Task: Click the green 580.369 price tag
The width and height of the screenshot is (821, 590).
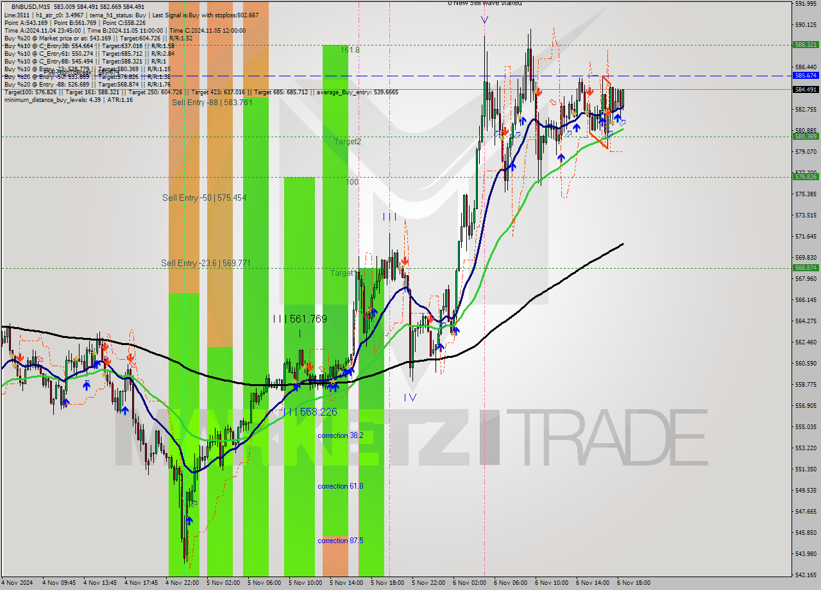Action: pos(806,136)
